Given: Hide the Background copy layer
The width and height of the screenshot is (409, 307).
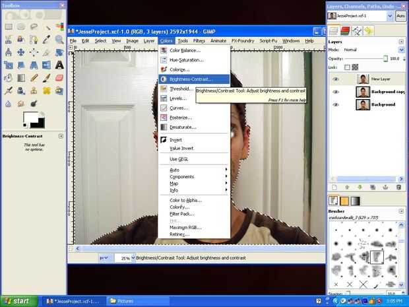Looking at the screenshot, I should point(336,92).
